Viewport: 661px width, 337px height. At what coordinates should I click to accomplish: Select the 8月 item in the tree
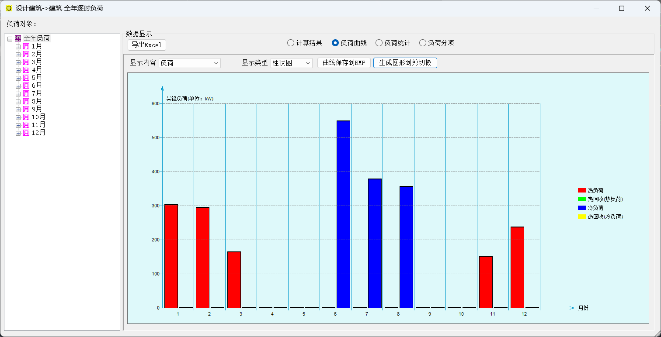pos(37,101)
